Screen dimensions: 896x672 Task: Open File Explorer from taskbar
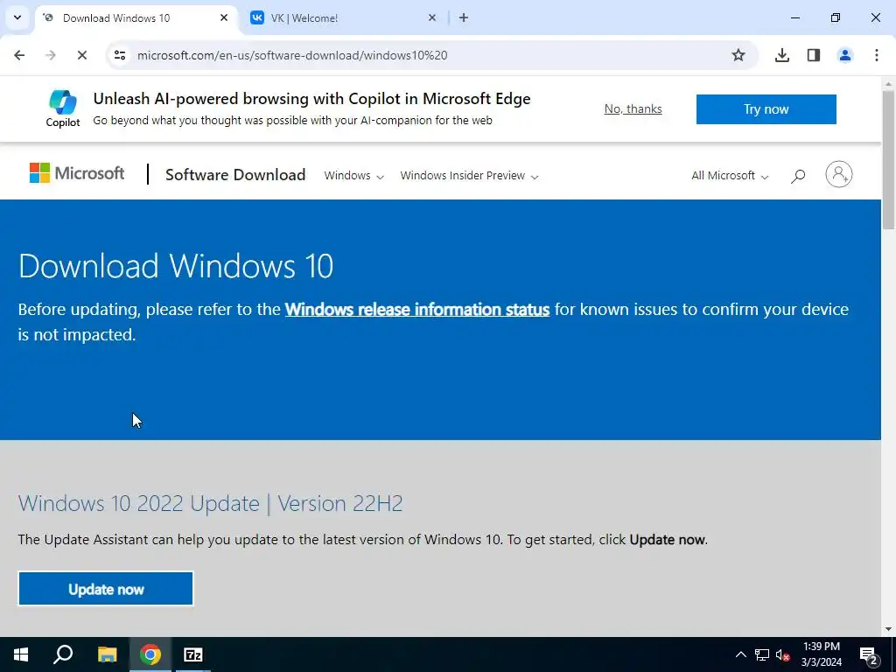click(x=107, y=654)
